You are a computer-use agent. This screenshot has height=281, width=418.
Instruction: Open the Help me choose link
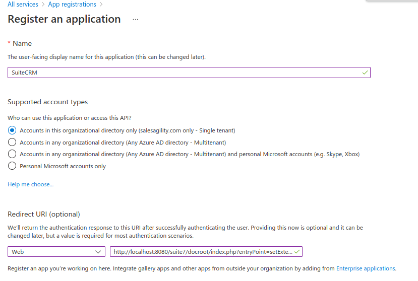pyautogui.click(x=30, y=184)
